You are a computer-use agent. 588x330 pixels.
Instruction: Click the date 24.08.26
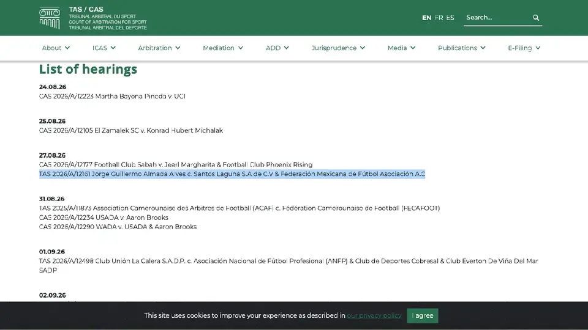pos(53,87)
